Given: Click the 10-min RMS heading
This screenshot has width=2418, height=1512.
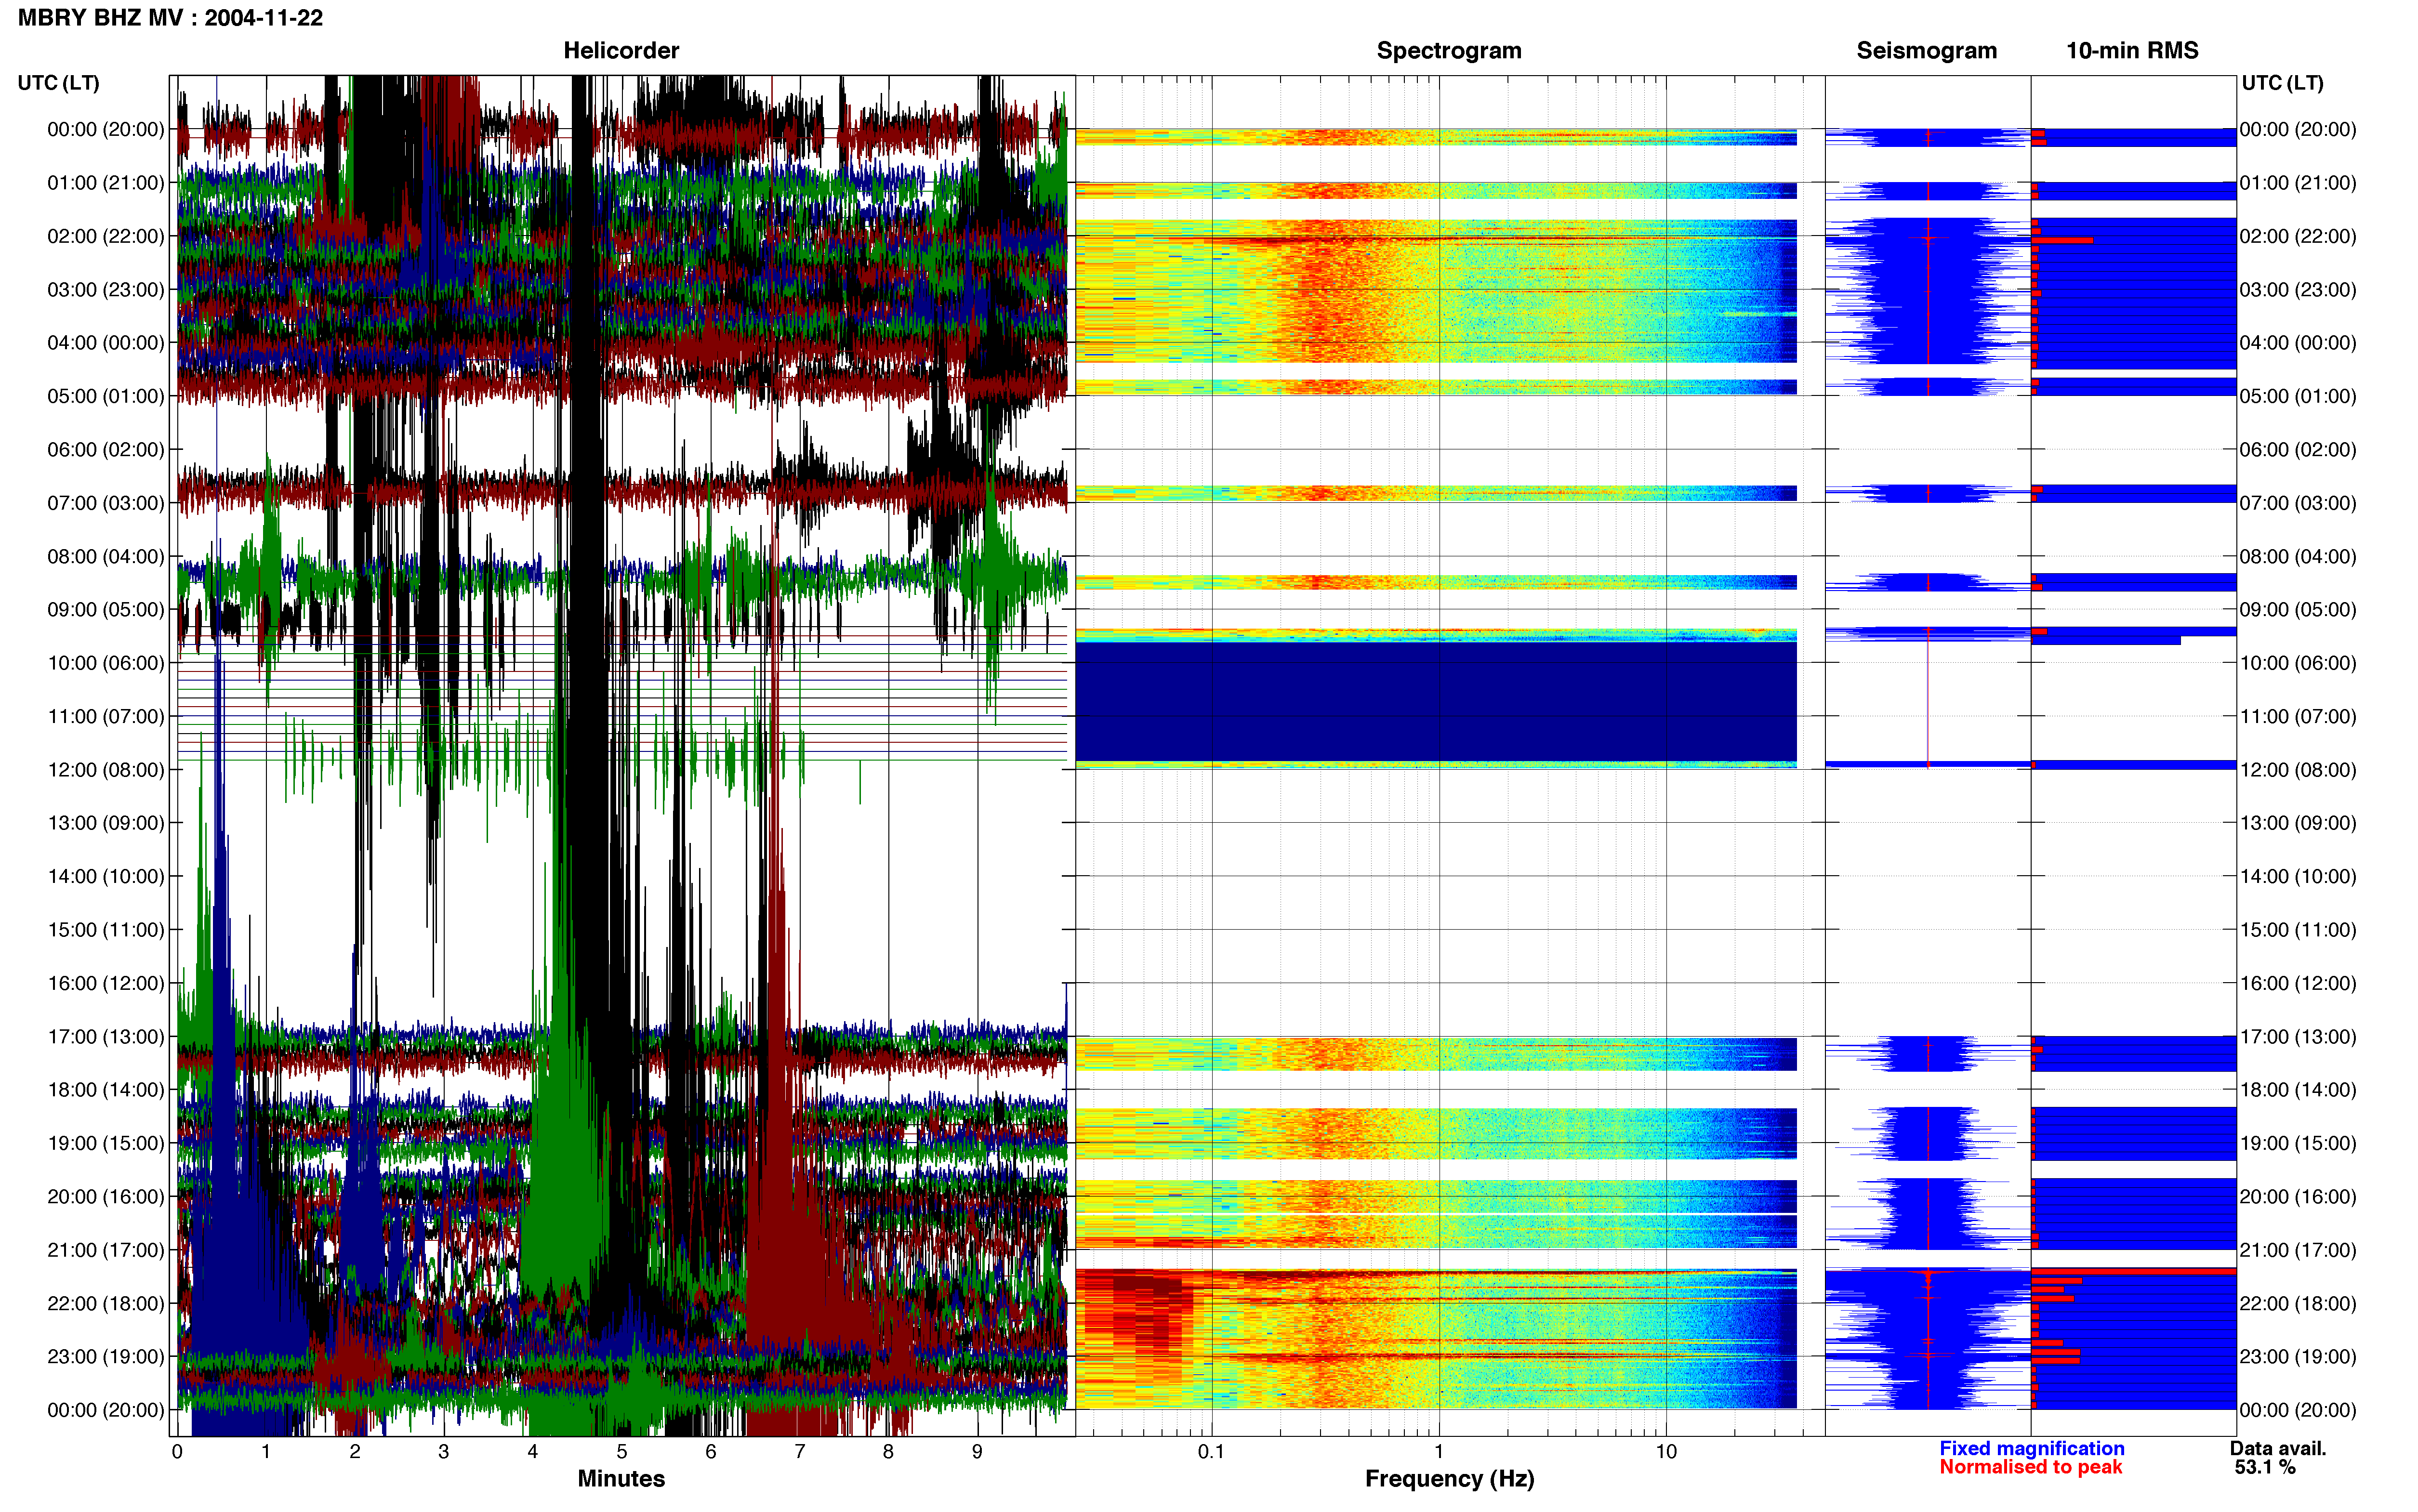Looking at the screenshot, I should click(x=2132, y=50).
